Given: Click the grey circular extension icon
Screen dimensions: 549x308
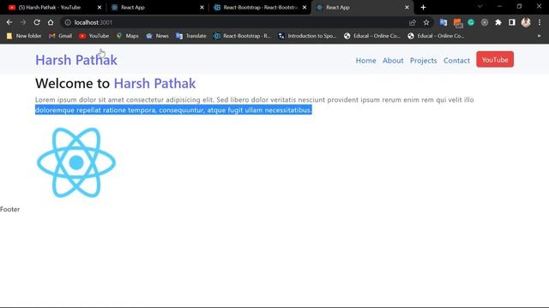Looking at the screenshot, I should (485, 22).
